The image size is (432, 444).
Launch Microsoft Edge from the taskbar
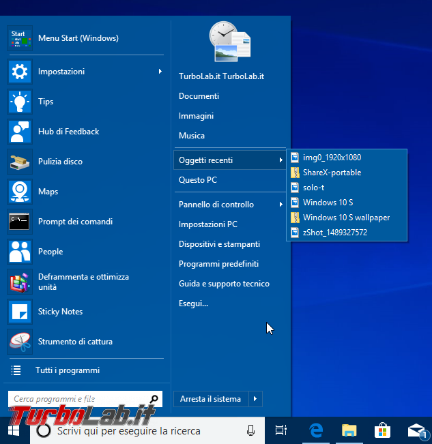point(316,430)
